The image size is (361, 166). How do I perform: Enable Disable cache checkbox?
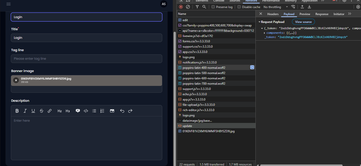coord(239,7)
